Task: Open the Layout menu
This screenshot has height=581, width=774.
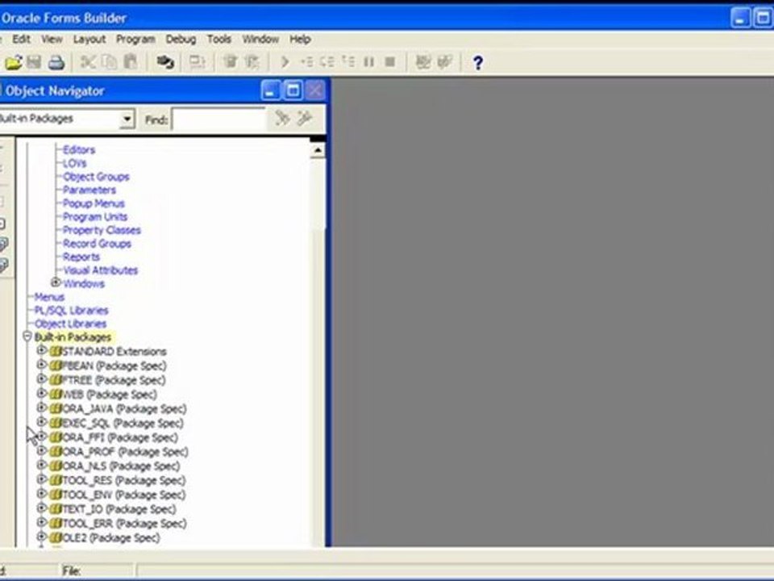Action: tap(89, 39)
